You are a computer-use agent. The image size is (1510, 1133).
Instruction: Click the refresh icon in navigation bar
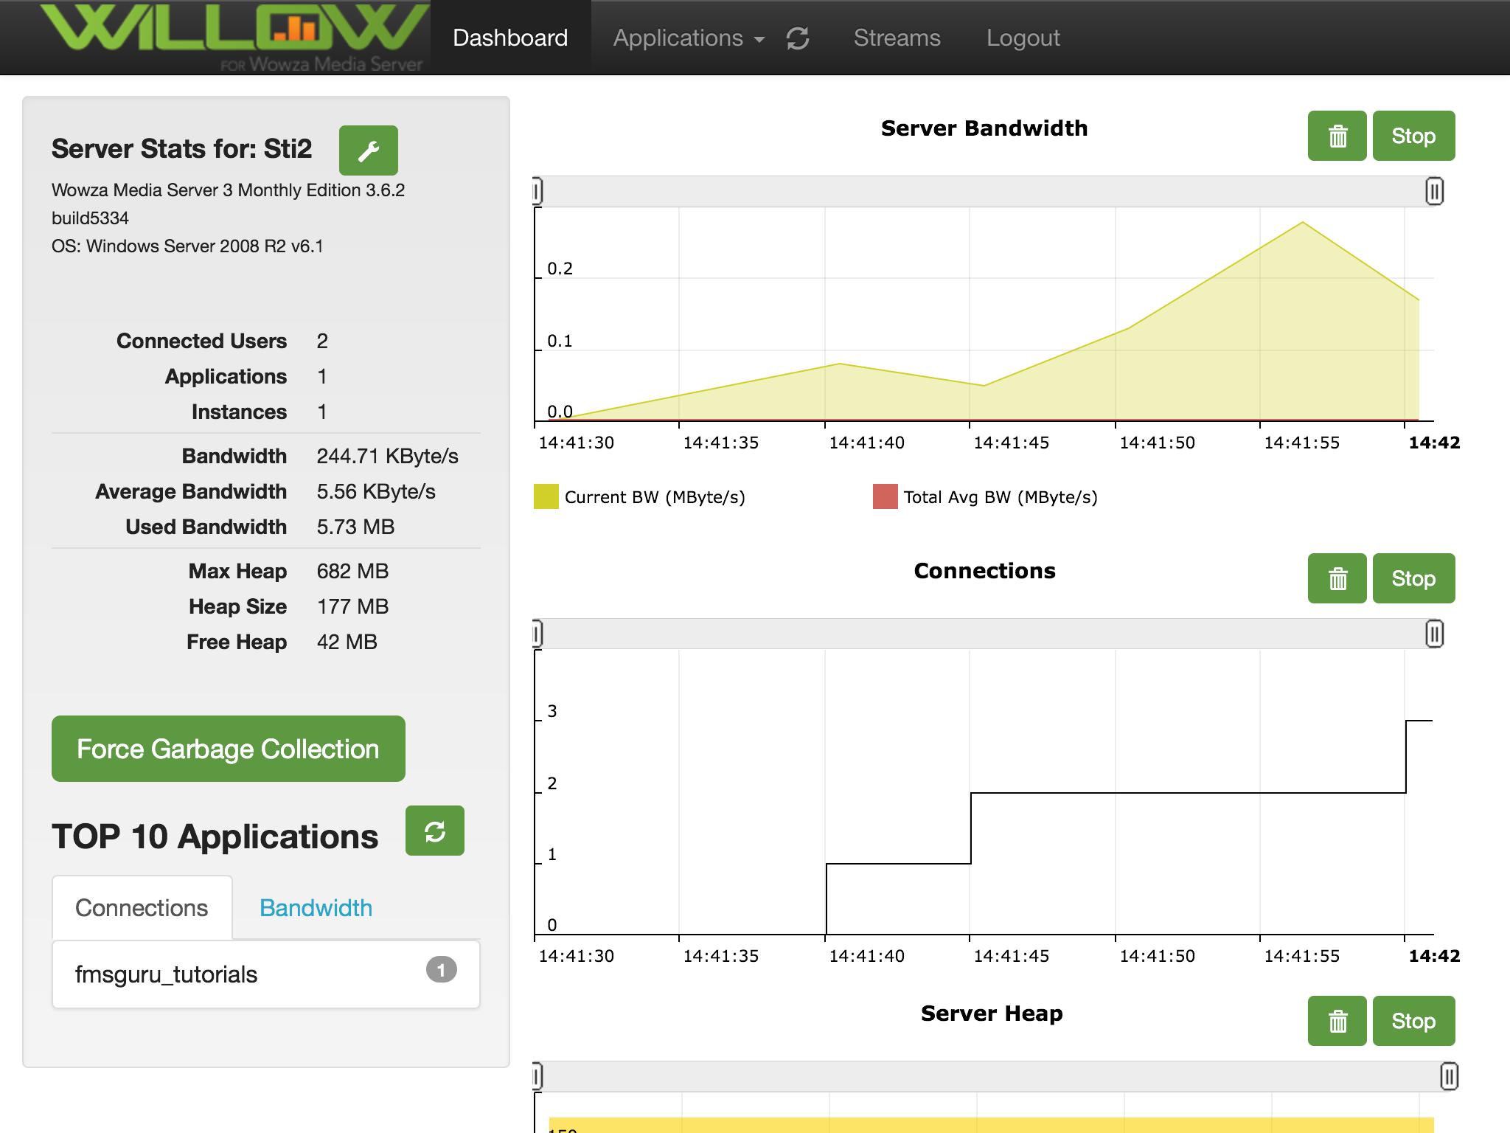click(798, 38)
